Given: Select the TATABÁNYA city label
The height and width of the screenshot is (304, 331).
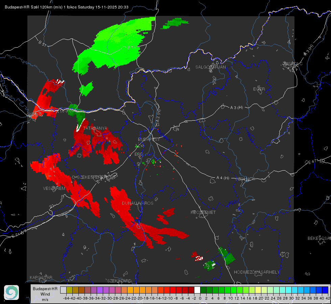Looking at the screenshot, I should (x=95, y=128).
